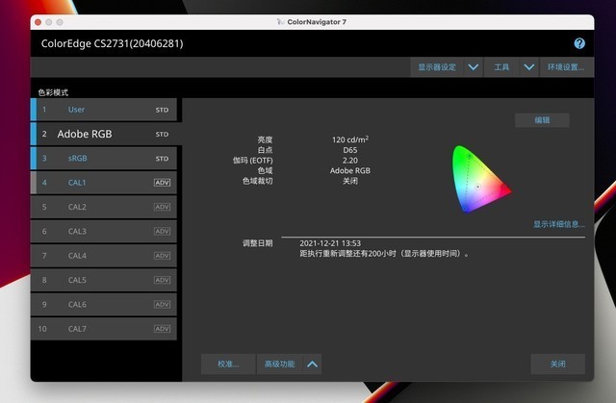This screenshot has height=403, width=616.
Task: Click the ADV badge on CAL4 row
Action: coord(162,256)
